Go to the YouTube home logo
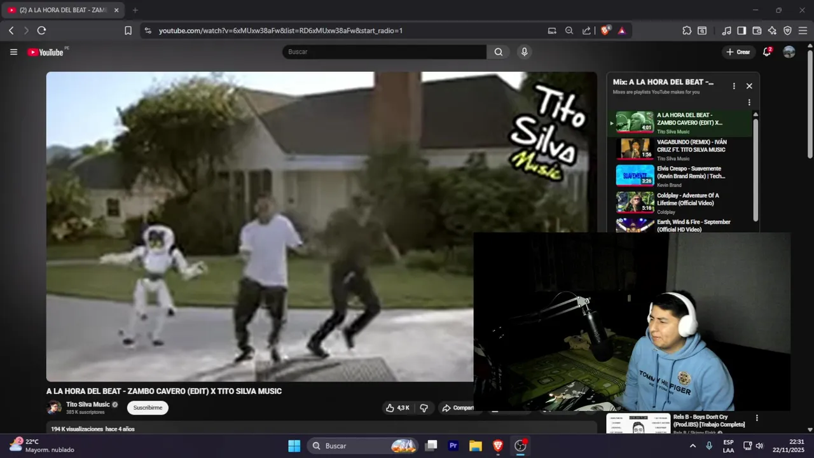Screen dimensions: 814x458 [46, 52]
